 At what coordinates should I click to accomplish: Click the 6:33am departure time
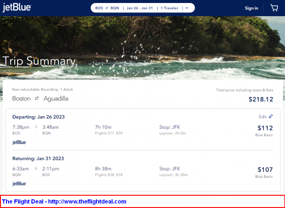click(20, 169)
